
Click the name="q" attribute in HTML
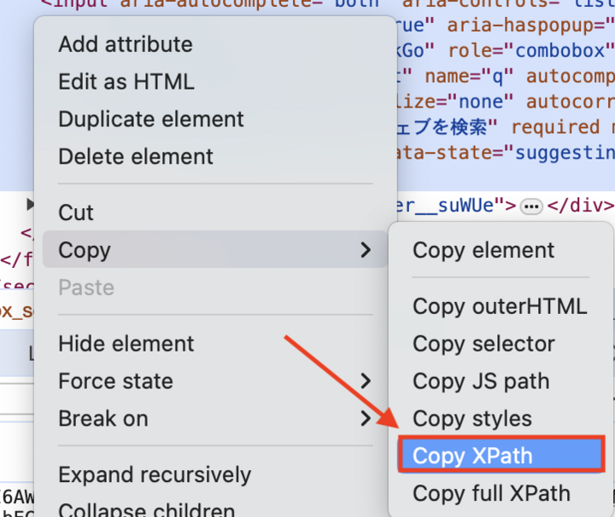(x=470, y=77)
